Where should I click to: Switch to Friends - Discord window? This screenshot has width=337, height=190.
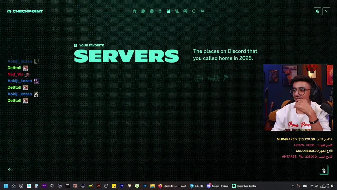tap(218, 186)
